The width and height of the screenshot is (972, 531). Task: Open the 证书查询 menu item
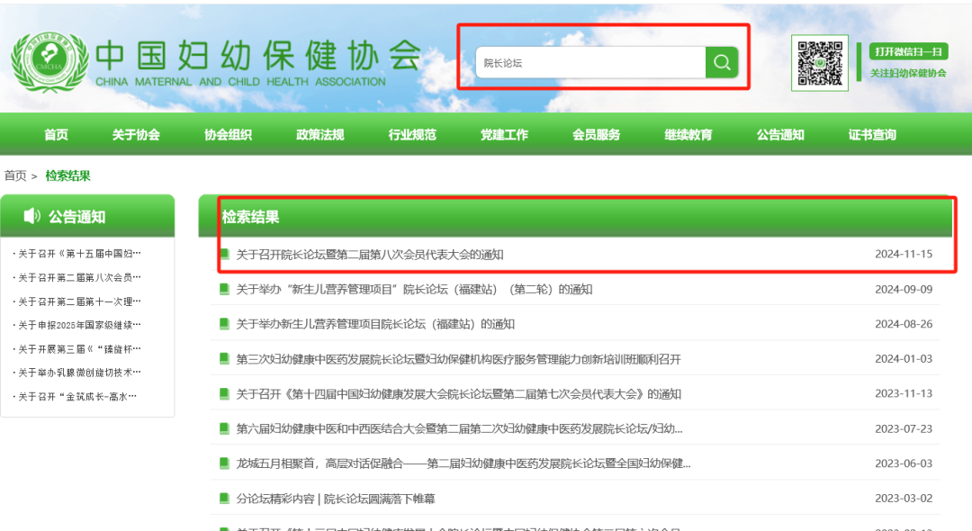pyautogui.click(x=872, y=135)
